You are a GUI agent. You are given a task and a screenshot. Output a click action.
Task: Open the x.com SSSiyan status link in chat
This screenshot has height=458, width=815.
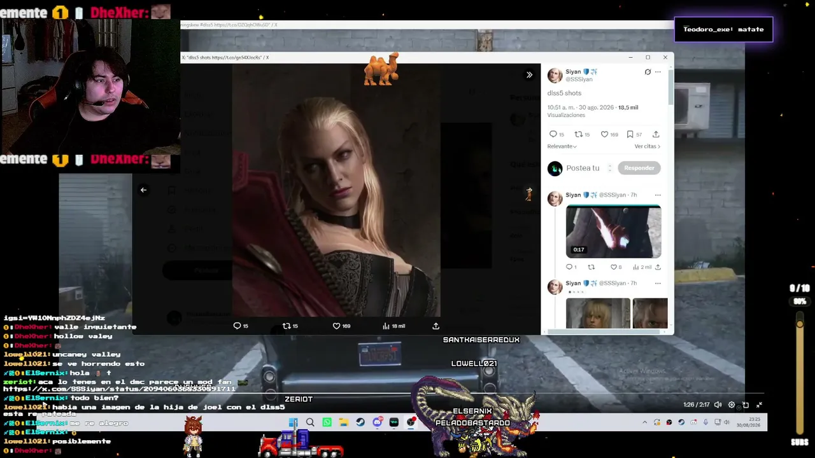pyautogui.click(x=119, y=389)
